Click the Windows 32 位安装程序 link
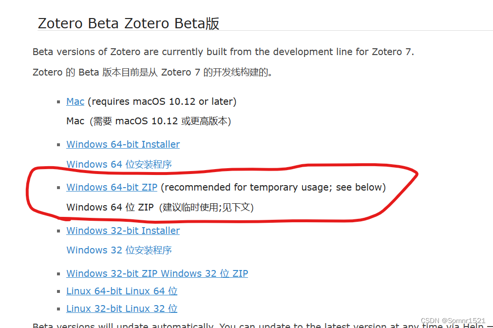493x328 pixels. click(x=119, y=250)
